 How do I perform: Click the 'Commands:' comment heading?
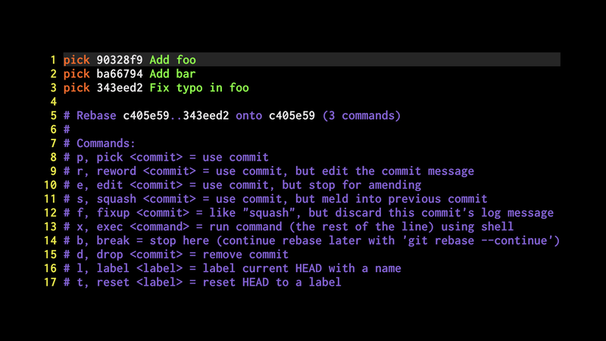pyautogui.click(x=106, y=143)
